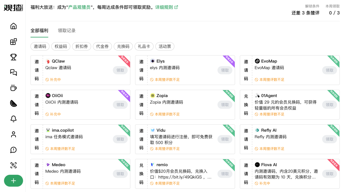Open the trophy ranking icon in sidebar

click(x=13, y=57)
